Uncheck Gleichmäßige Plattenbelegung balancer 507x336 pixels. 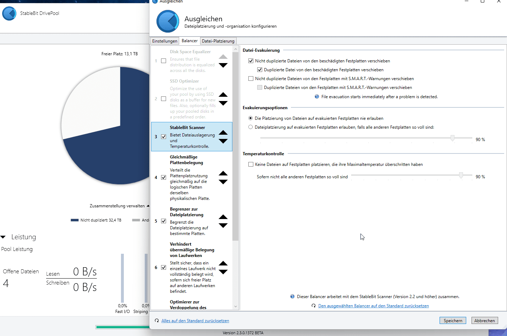click(164, 178)
